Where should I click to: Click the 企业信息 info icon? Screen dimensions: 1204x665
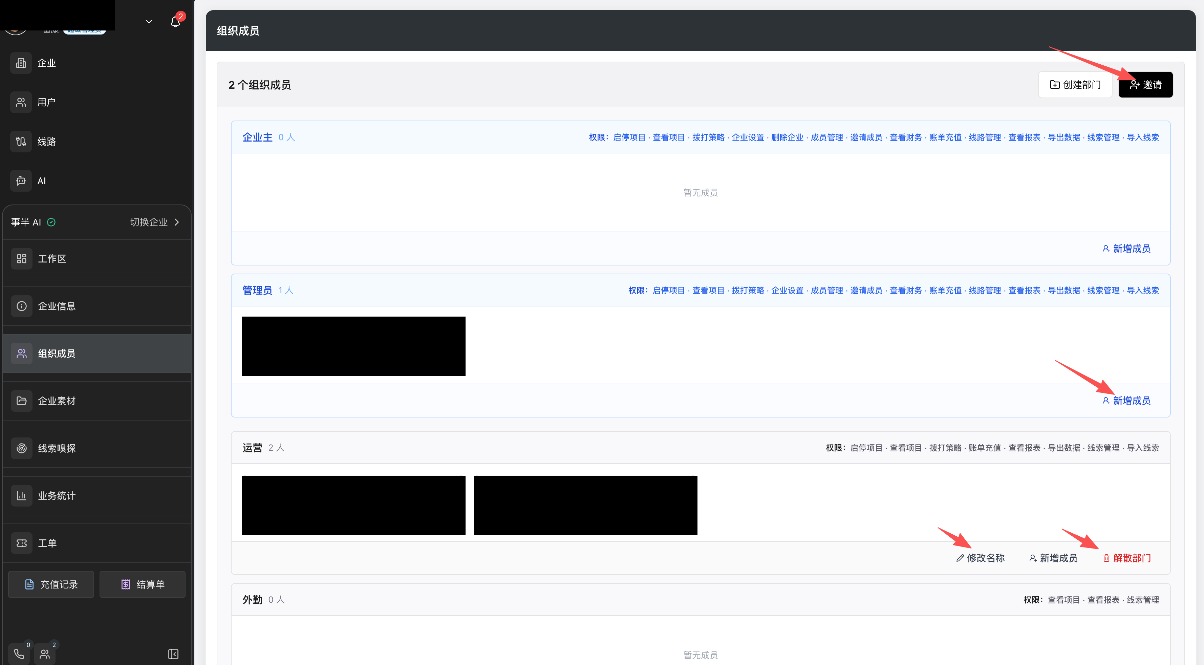click(x=22, y=306)
